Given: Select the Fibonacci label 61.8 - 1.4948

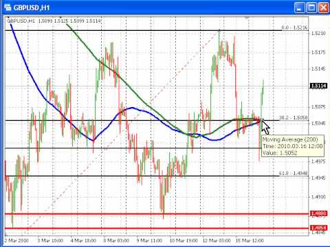Looking at the screenshot, I should (293, 174).
